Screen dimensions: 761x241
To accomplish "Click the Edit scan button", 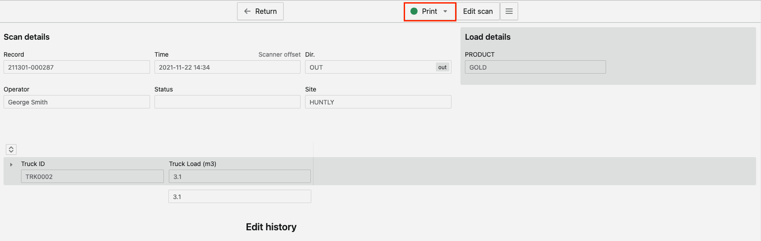I will pyautogui.click(x=477, y=11).
